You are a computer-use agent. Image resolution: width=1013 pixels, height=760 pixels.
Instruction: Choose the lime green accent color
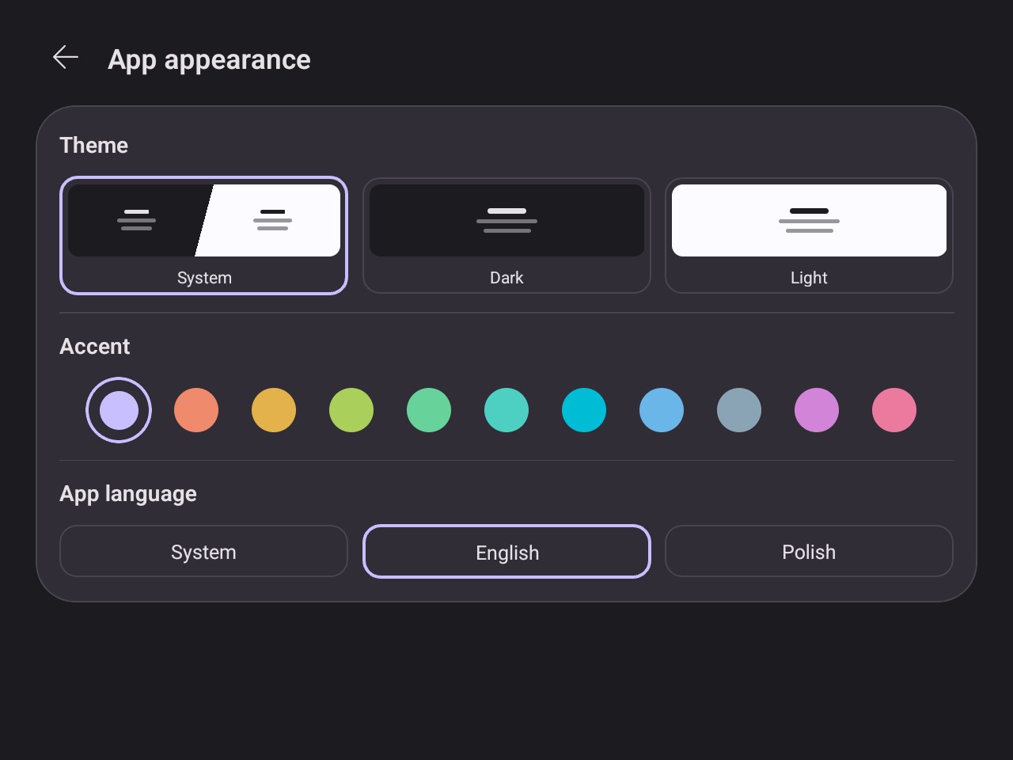tap(351, 410)
